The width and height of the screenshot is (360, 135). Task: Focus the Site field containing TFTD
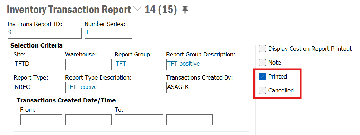38,64
